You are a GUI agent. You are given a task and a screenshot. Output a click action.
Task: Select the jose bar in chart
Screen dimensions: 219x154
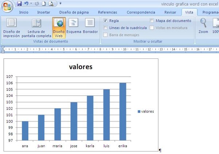coord(74,121)
